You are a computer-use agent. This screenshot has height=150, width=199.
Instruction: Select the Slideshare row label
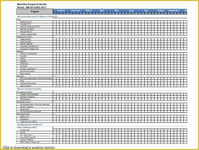click(24, 64)
